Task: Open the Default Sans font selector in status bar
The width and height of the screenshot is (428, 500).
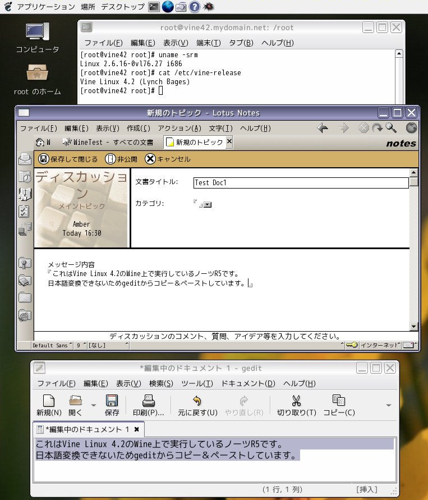Action: pyautogui.click(x=52, y=345)
